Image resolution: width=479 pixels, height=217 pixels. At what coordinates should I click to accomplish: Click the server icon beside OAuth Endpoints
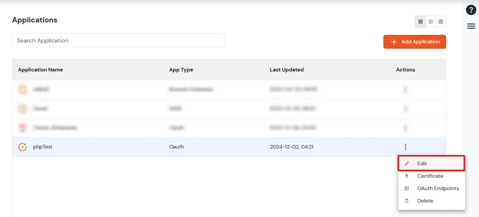click(x=407, y=188)
